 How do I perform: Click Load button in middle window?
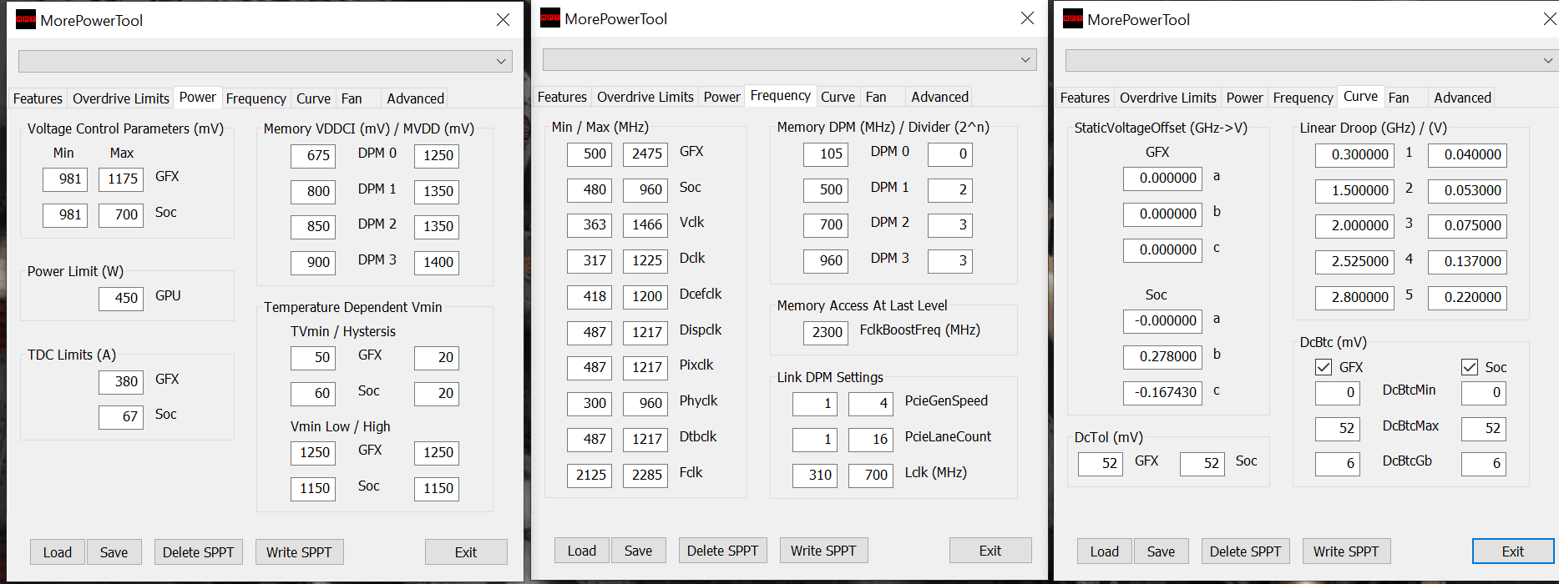pyautogui.click(x=582, y=551)
